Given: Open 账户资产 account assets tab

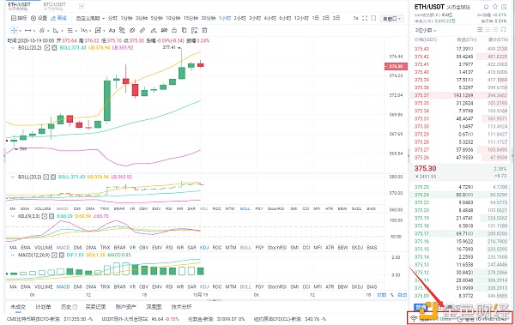Looking at the screenshot, I should (126, 307).
